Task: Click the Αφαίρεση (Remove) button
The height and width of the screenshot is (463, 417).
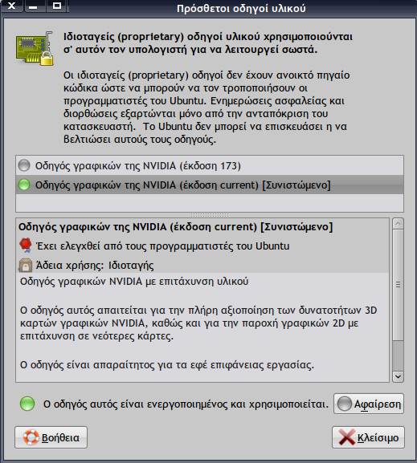Action: 369,404
